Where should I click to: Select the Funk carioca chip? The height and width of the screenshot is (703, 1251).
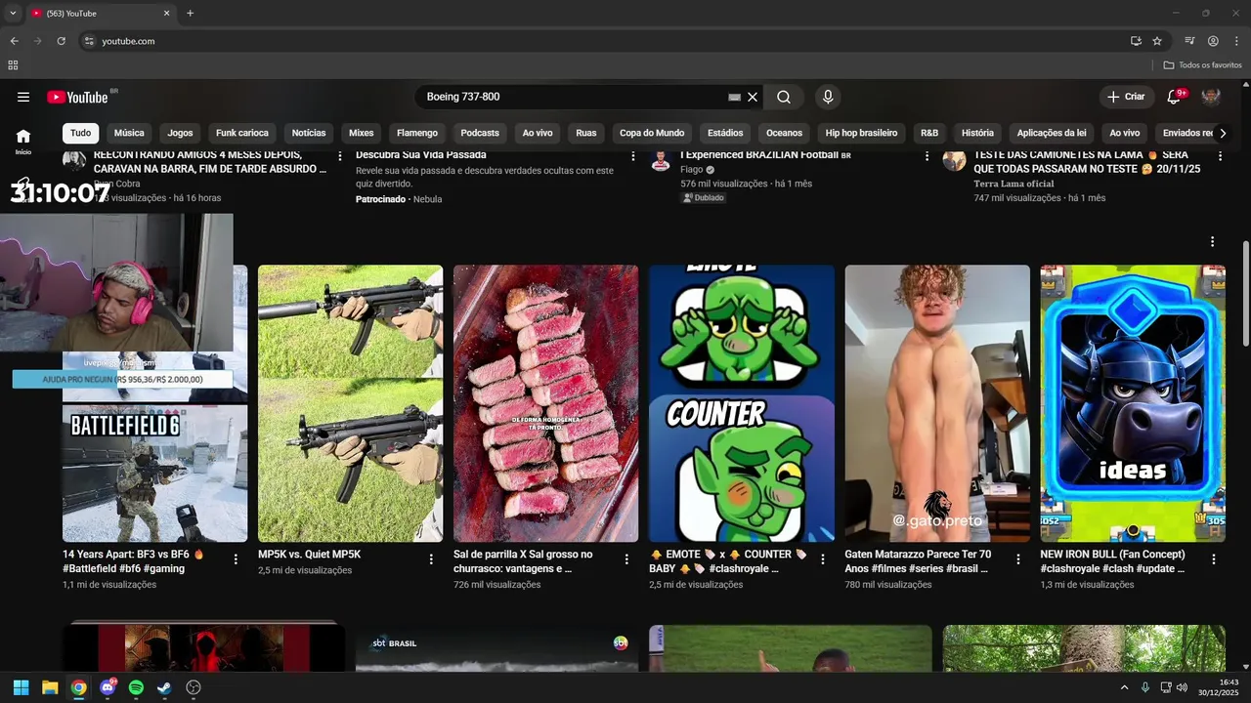pos(242,133)
